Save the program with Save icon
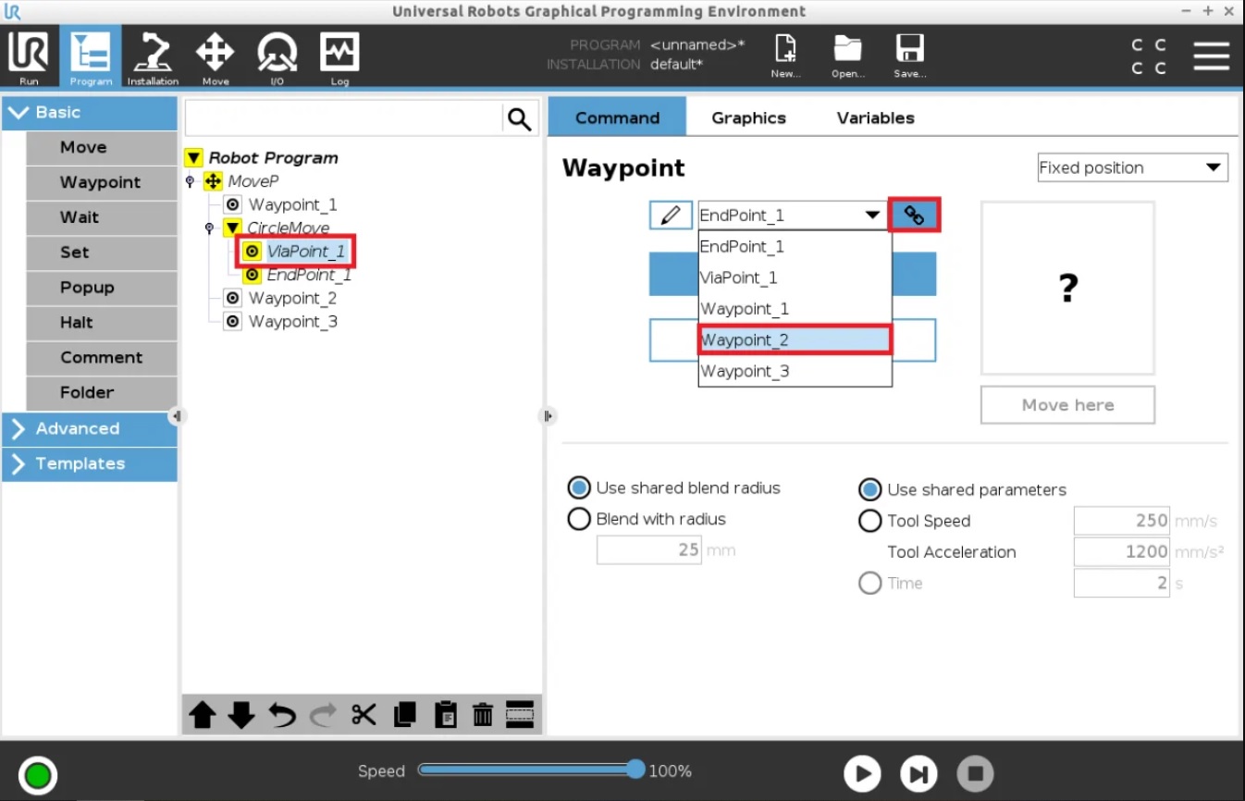 (909, 57)
